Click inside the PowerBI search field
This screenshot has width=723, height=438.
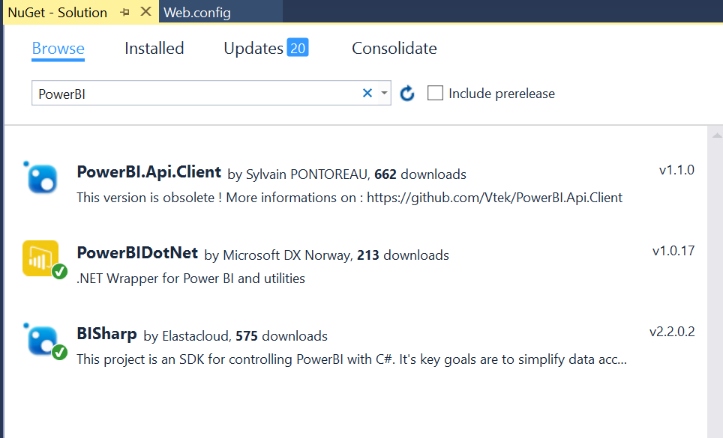pos(195,94)
